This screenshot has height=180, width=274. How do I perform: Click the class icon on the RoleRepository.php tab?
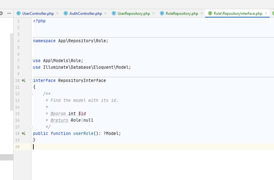tap(162, 13)
